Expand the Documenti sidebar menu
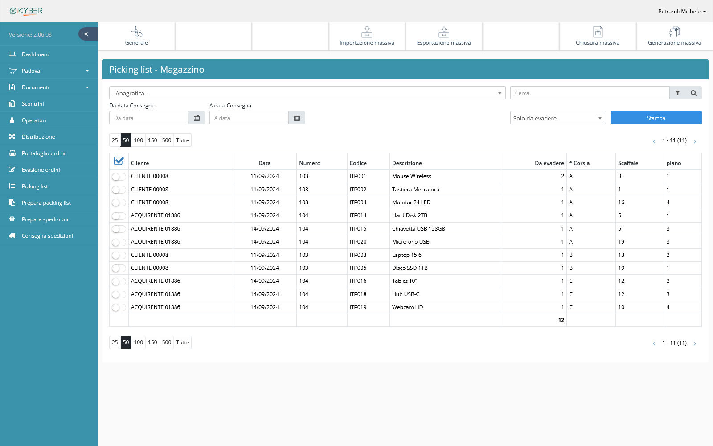Viewport: 713px width, 446px height. coord(49,87)
